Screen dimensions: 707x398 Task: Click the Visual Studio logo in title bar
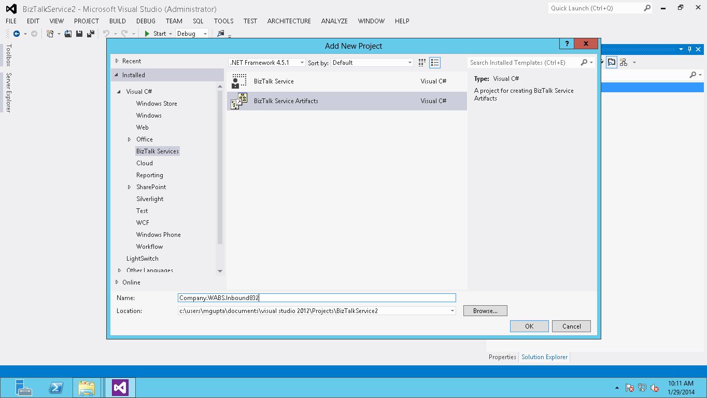pyautogui.click(x=11, y=9)
